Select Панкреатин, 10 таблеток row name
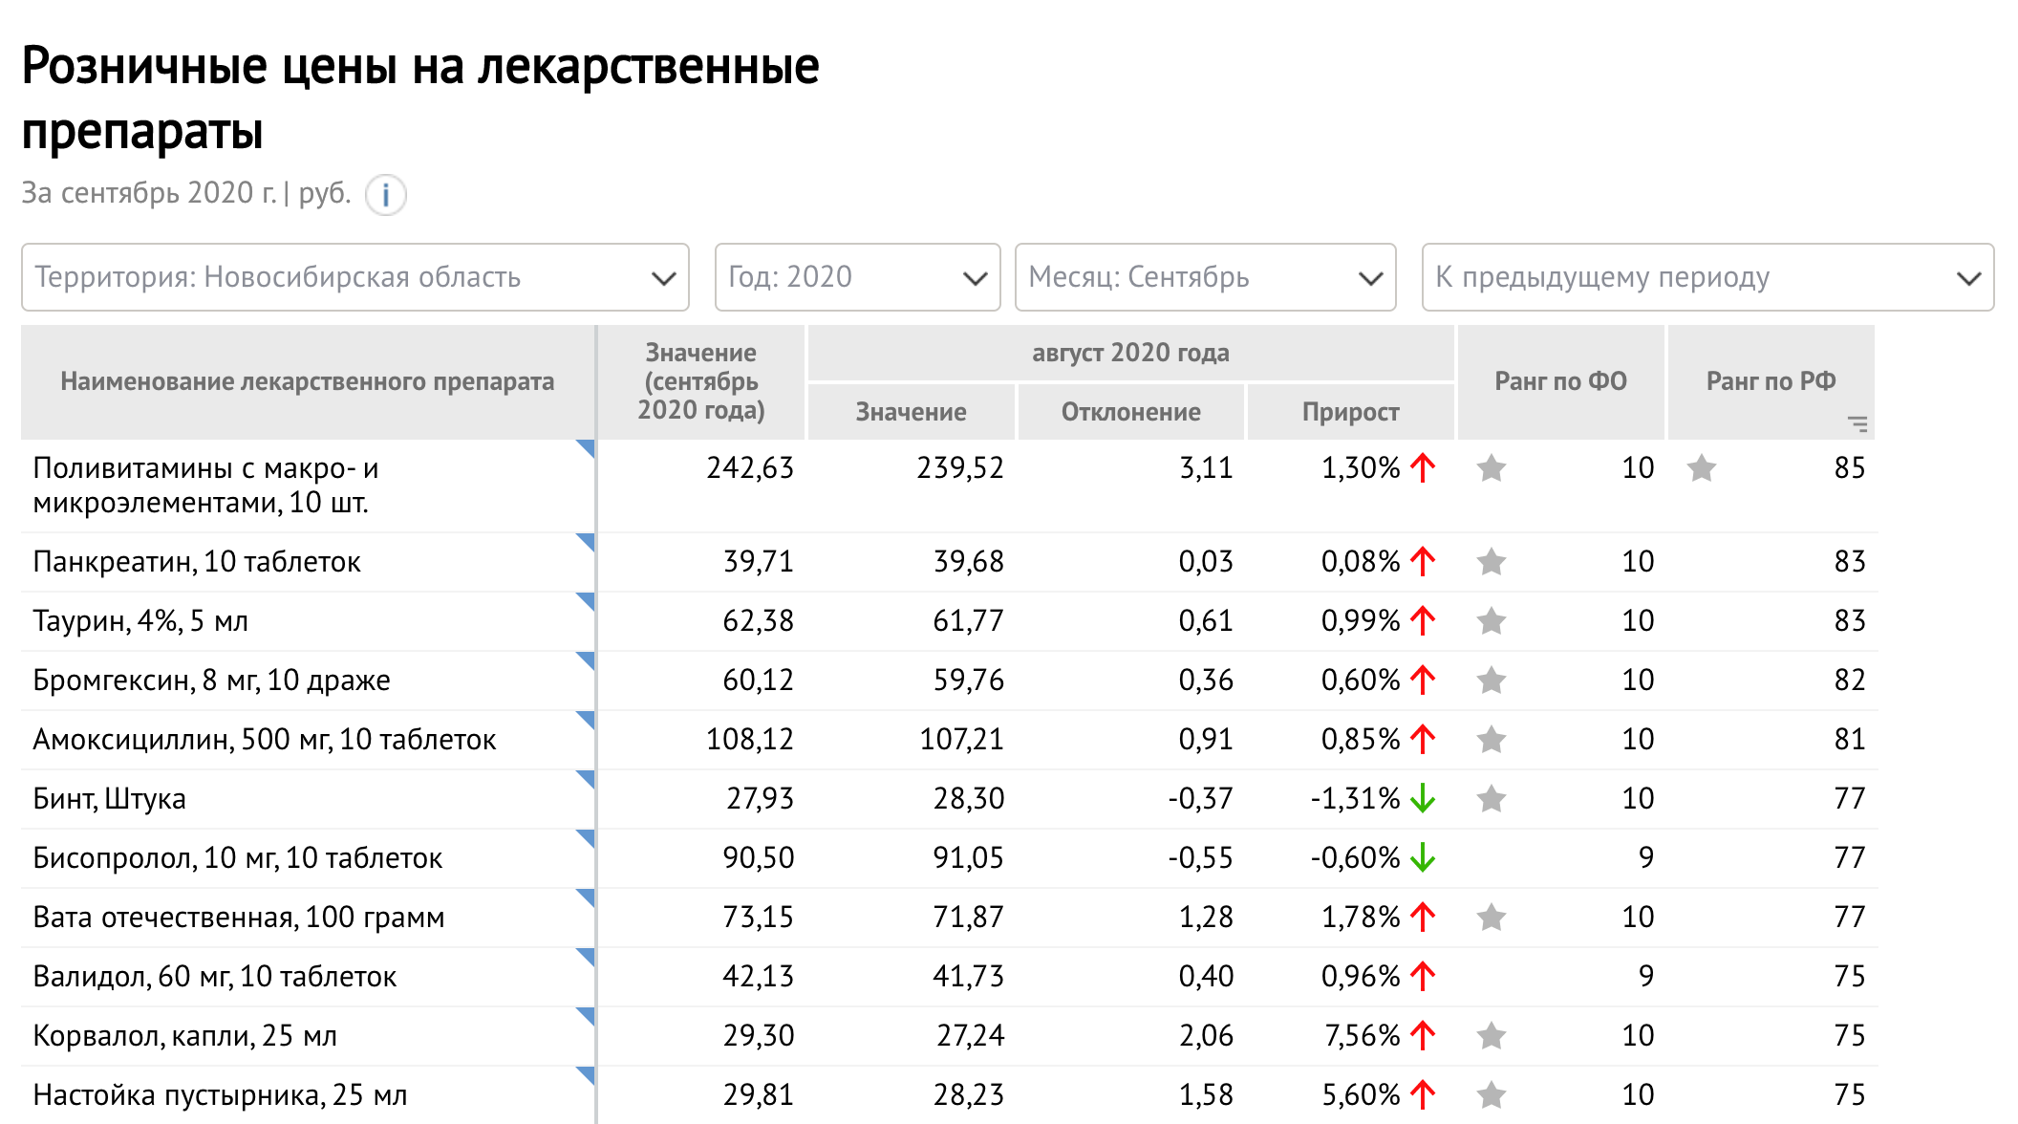This screenshot has width=2018, height=1124. pos(197,562)
